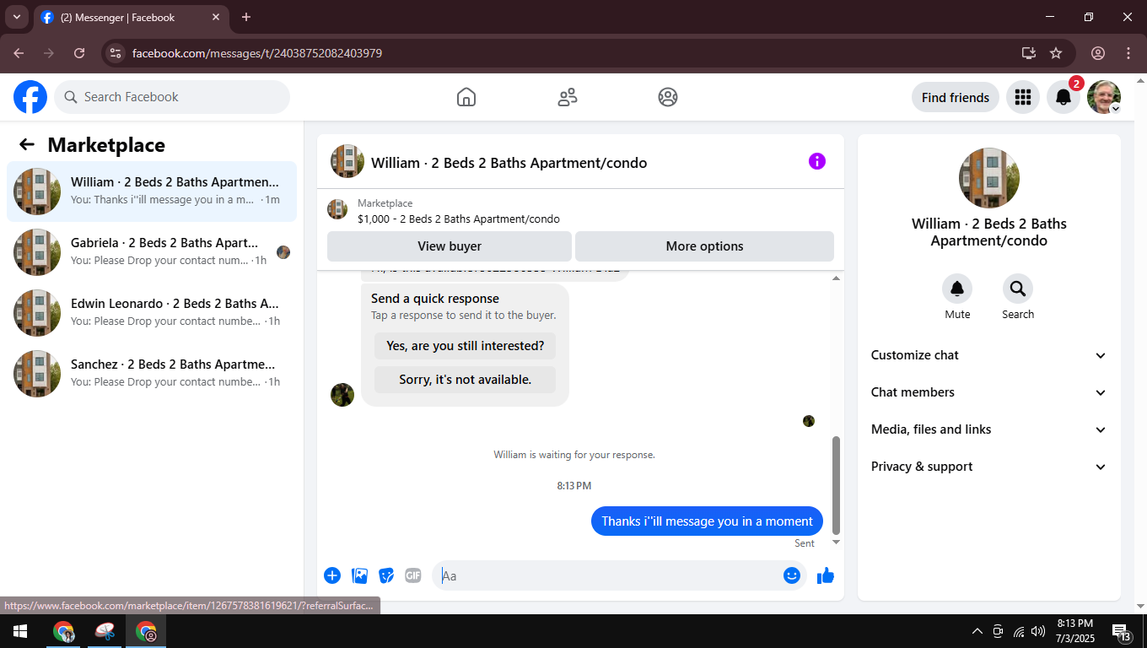Image resolution: width=1147 pixels, height=648 pixels.
Task: Click the View buyer button
Action: (x=450, y=246)
